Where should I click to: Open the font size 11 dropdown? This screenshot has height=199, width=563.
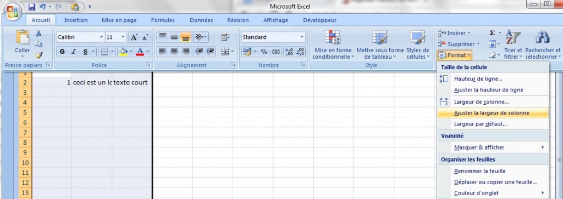point(123,37)
